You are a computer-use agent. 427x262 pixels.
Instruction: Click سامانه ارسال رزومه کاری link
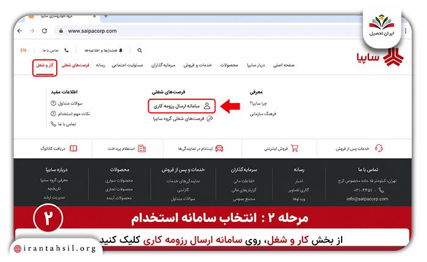click(176, 106)
